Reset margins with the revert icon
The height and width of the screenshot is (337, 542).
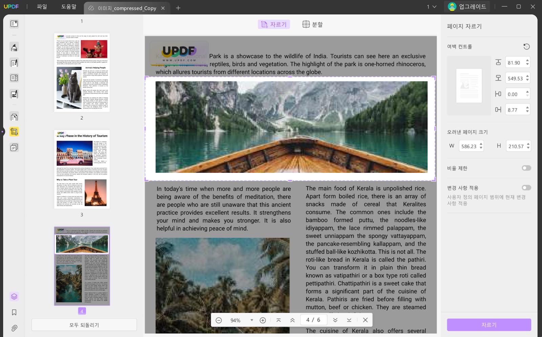pos(526,46)
